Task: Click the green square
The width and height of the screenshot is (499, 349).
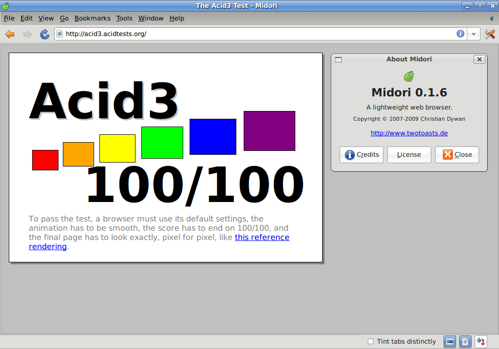Action: (162, 143)
